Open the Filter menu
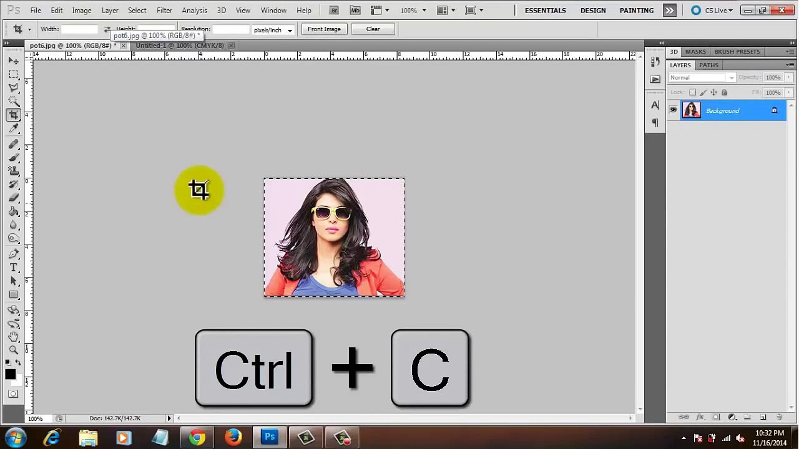This screenshot has width=799, height=449. click(164, 11)
